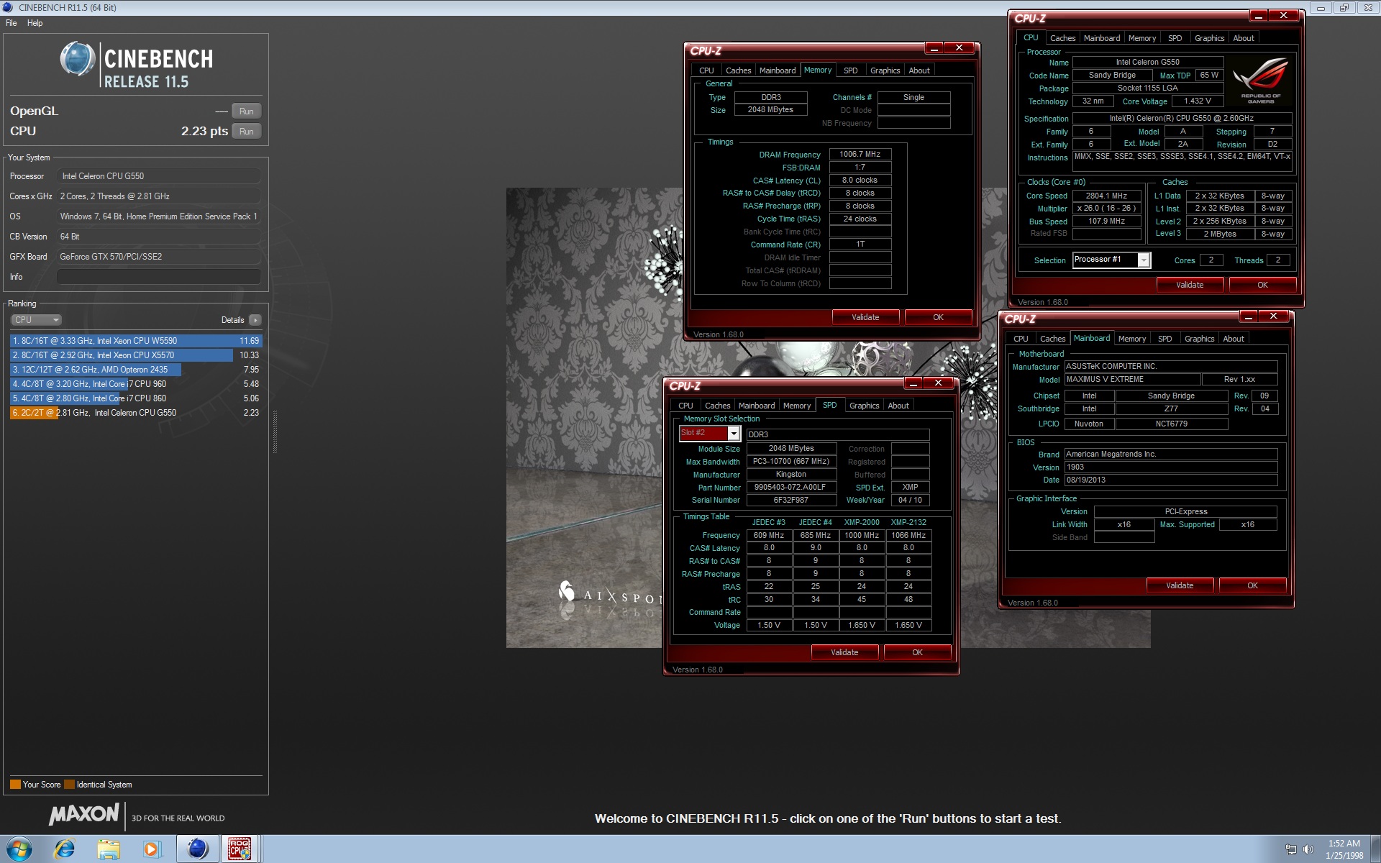
Task: Open About tab in SPD CPU-Z window
Action: coord(898,406)
